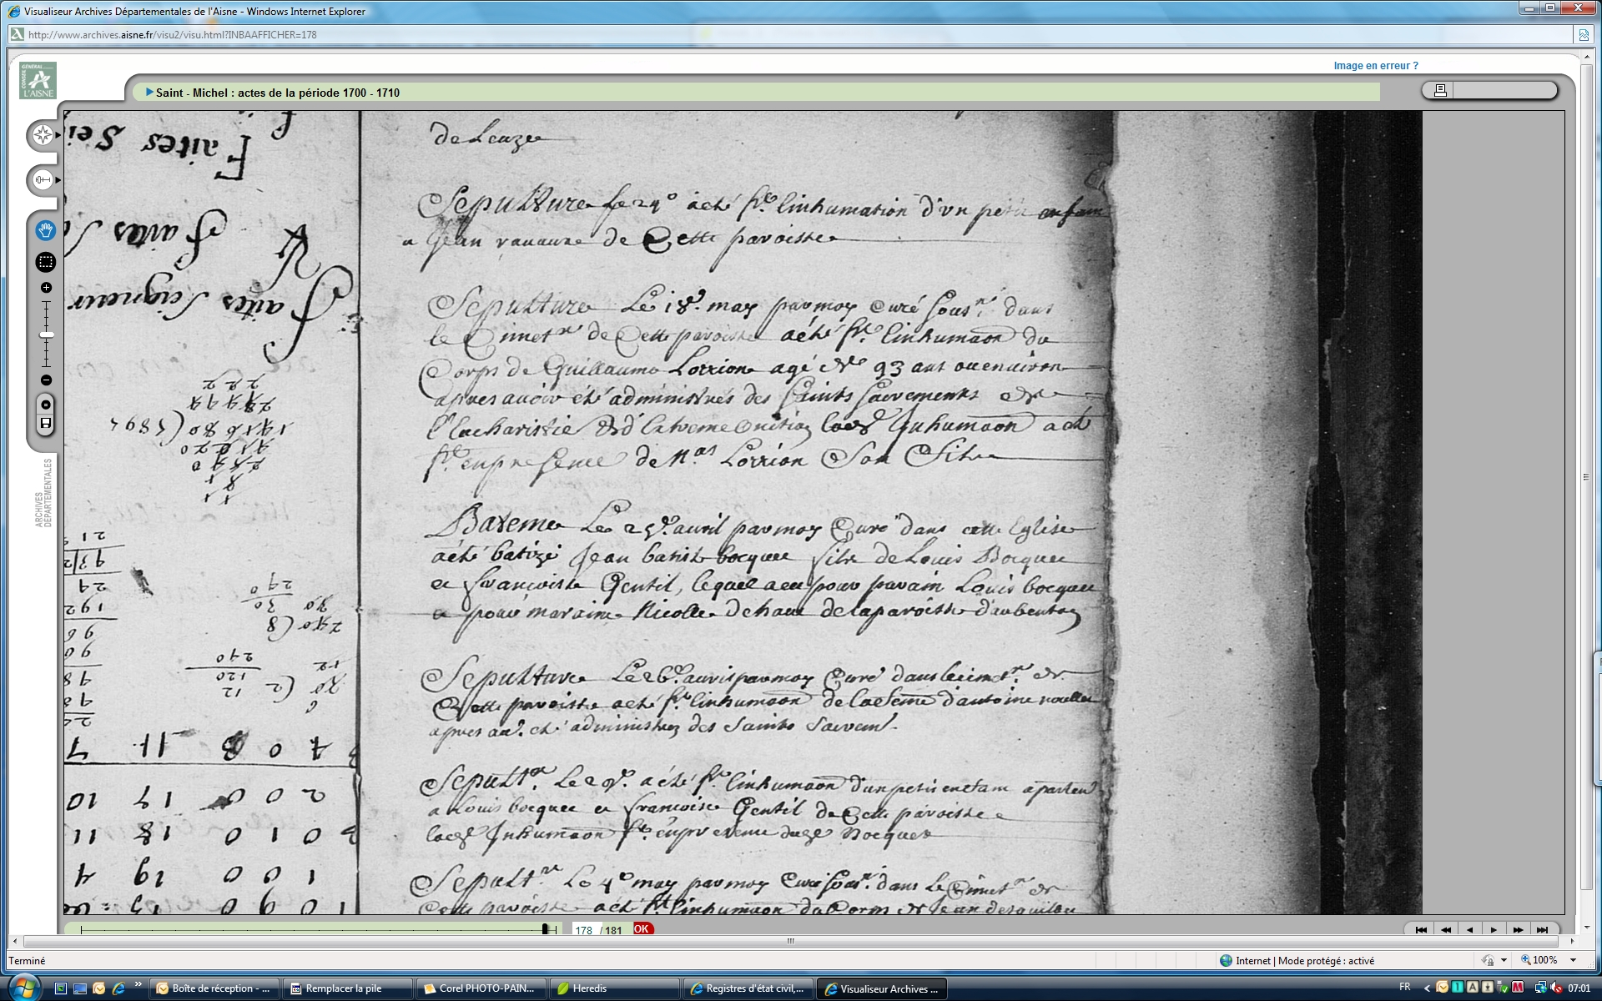Save image using the floppy disk icon
1602x1001 pixels.
pyautogui.click(x=46, y=424)
